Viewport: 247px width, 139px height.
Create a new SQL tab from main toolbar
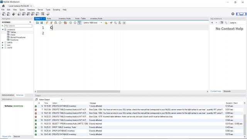pyautogui.click(x=4, y=14)
